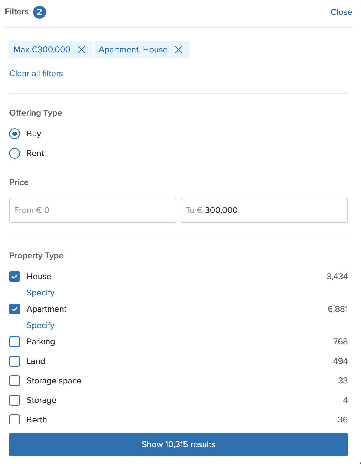Click Clear all filters link
The image size is (361, 464).
pyautogui.click(x=36, y=74)
